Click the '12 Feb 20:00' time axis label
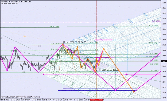The height and width of the screenshot is (101, 167). point(15,100)
